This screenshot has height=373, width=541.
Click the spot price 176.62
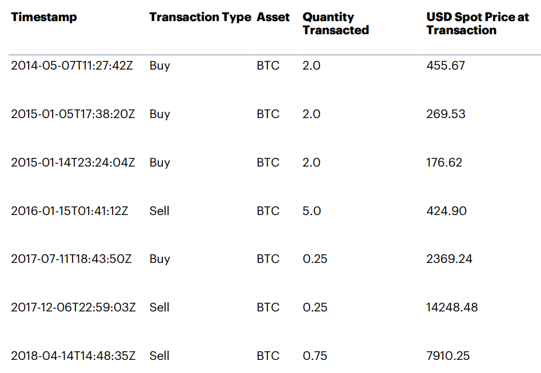[444, 163]
